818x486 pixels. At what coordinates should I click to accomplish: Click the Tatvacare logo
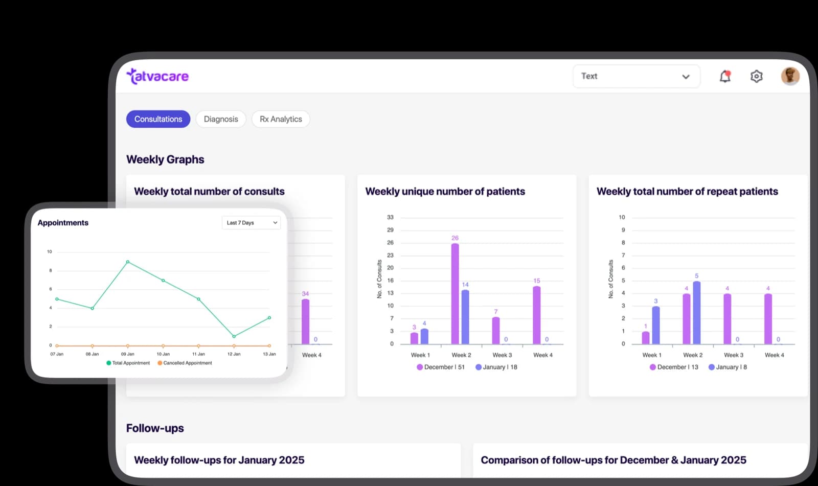(157, 76)
